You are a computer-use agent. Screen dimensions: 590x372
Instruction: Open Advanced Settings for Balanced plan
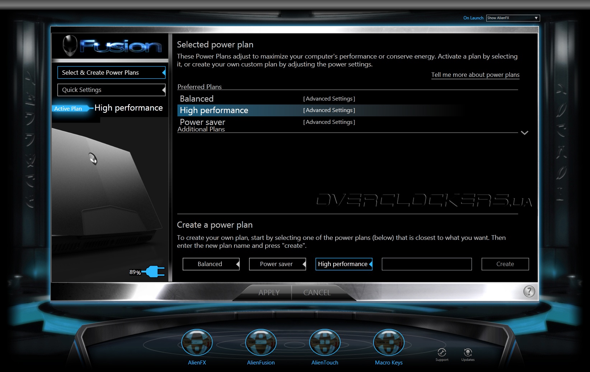pyautogui.click(x=329, y=99)
